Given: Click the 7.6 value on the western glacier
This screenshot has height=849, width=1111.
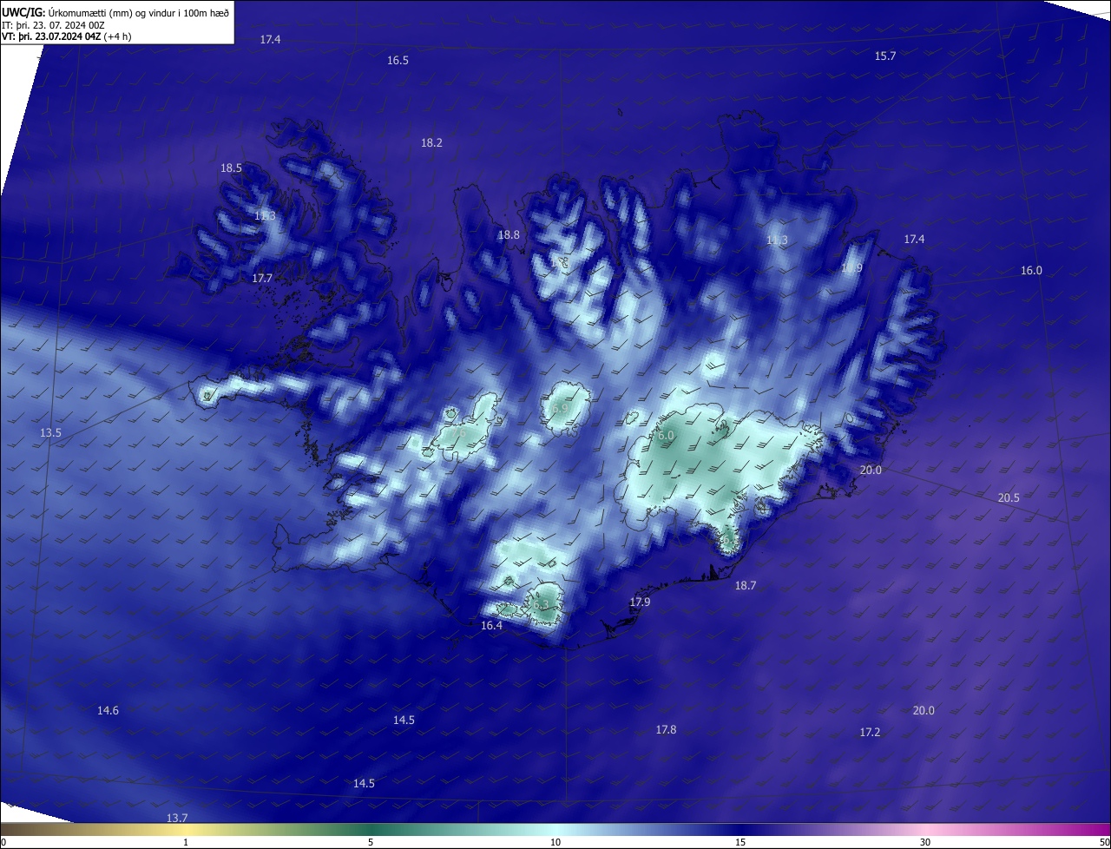Looking at the screenshot, I should [457, 433].
